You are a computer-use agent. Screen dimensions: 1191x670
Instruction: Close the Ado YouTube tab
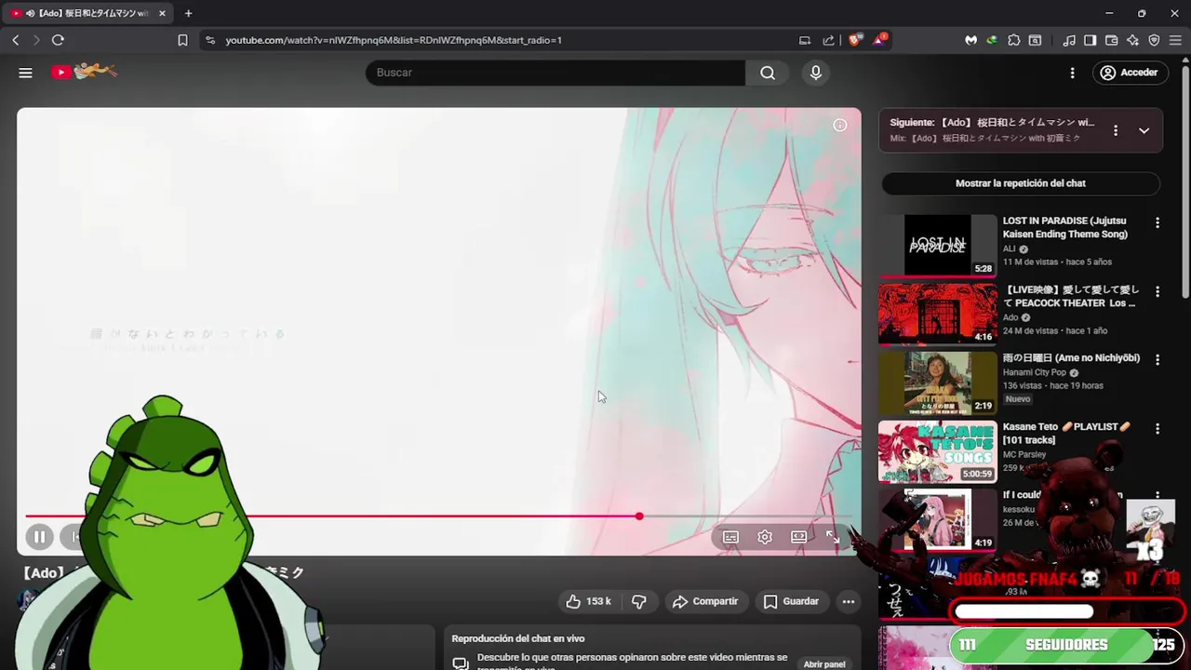point(162,13)
